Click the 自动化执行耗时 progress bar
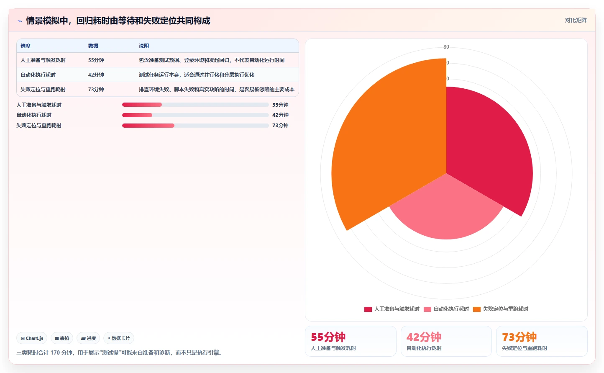 point(195,115)
